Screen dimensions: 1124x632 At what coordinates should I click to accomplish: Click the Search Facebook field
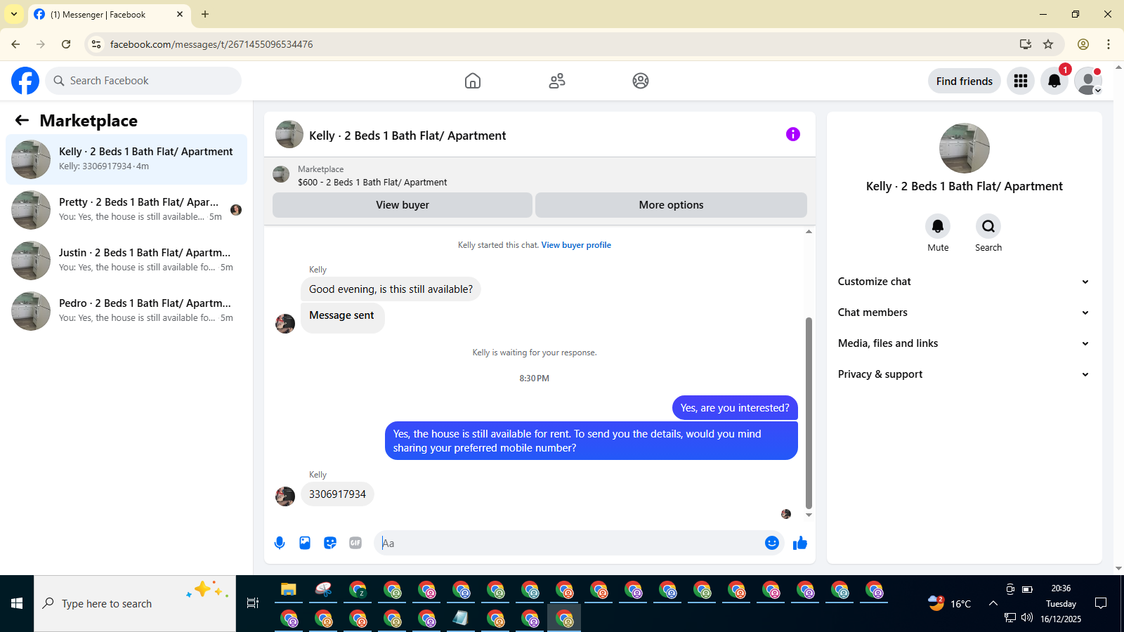click(x=143, y=81)
